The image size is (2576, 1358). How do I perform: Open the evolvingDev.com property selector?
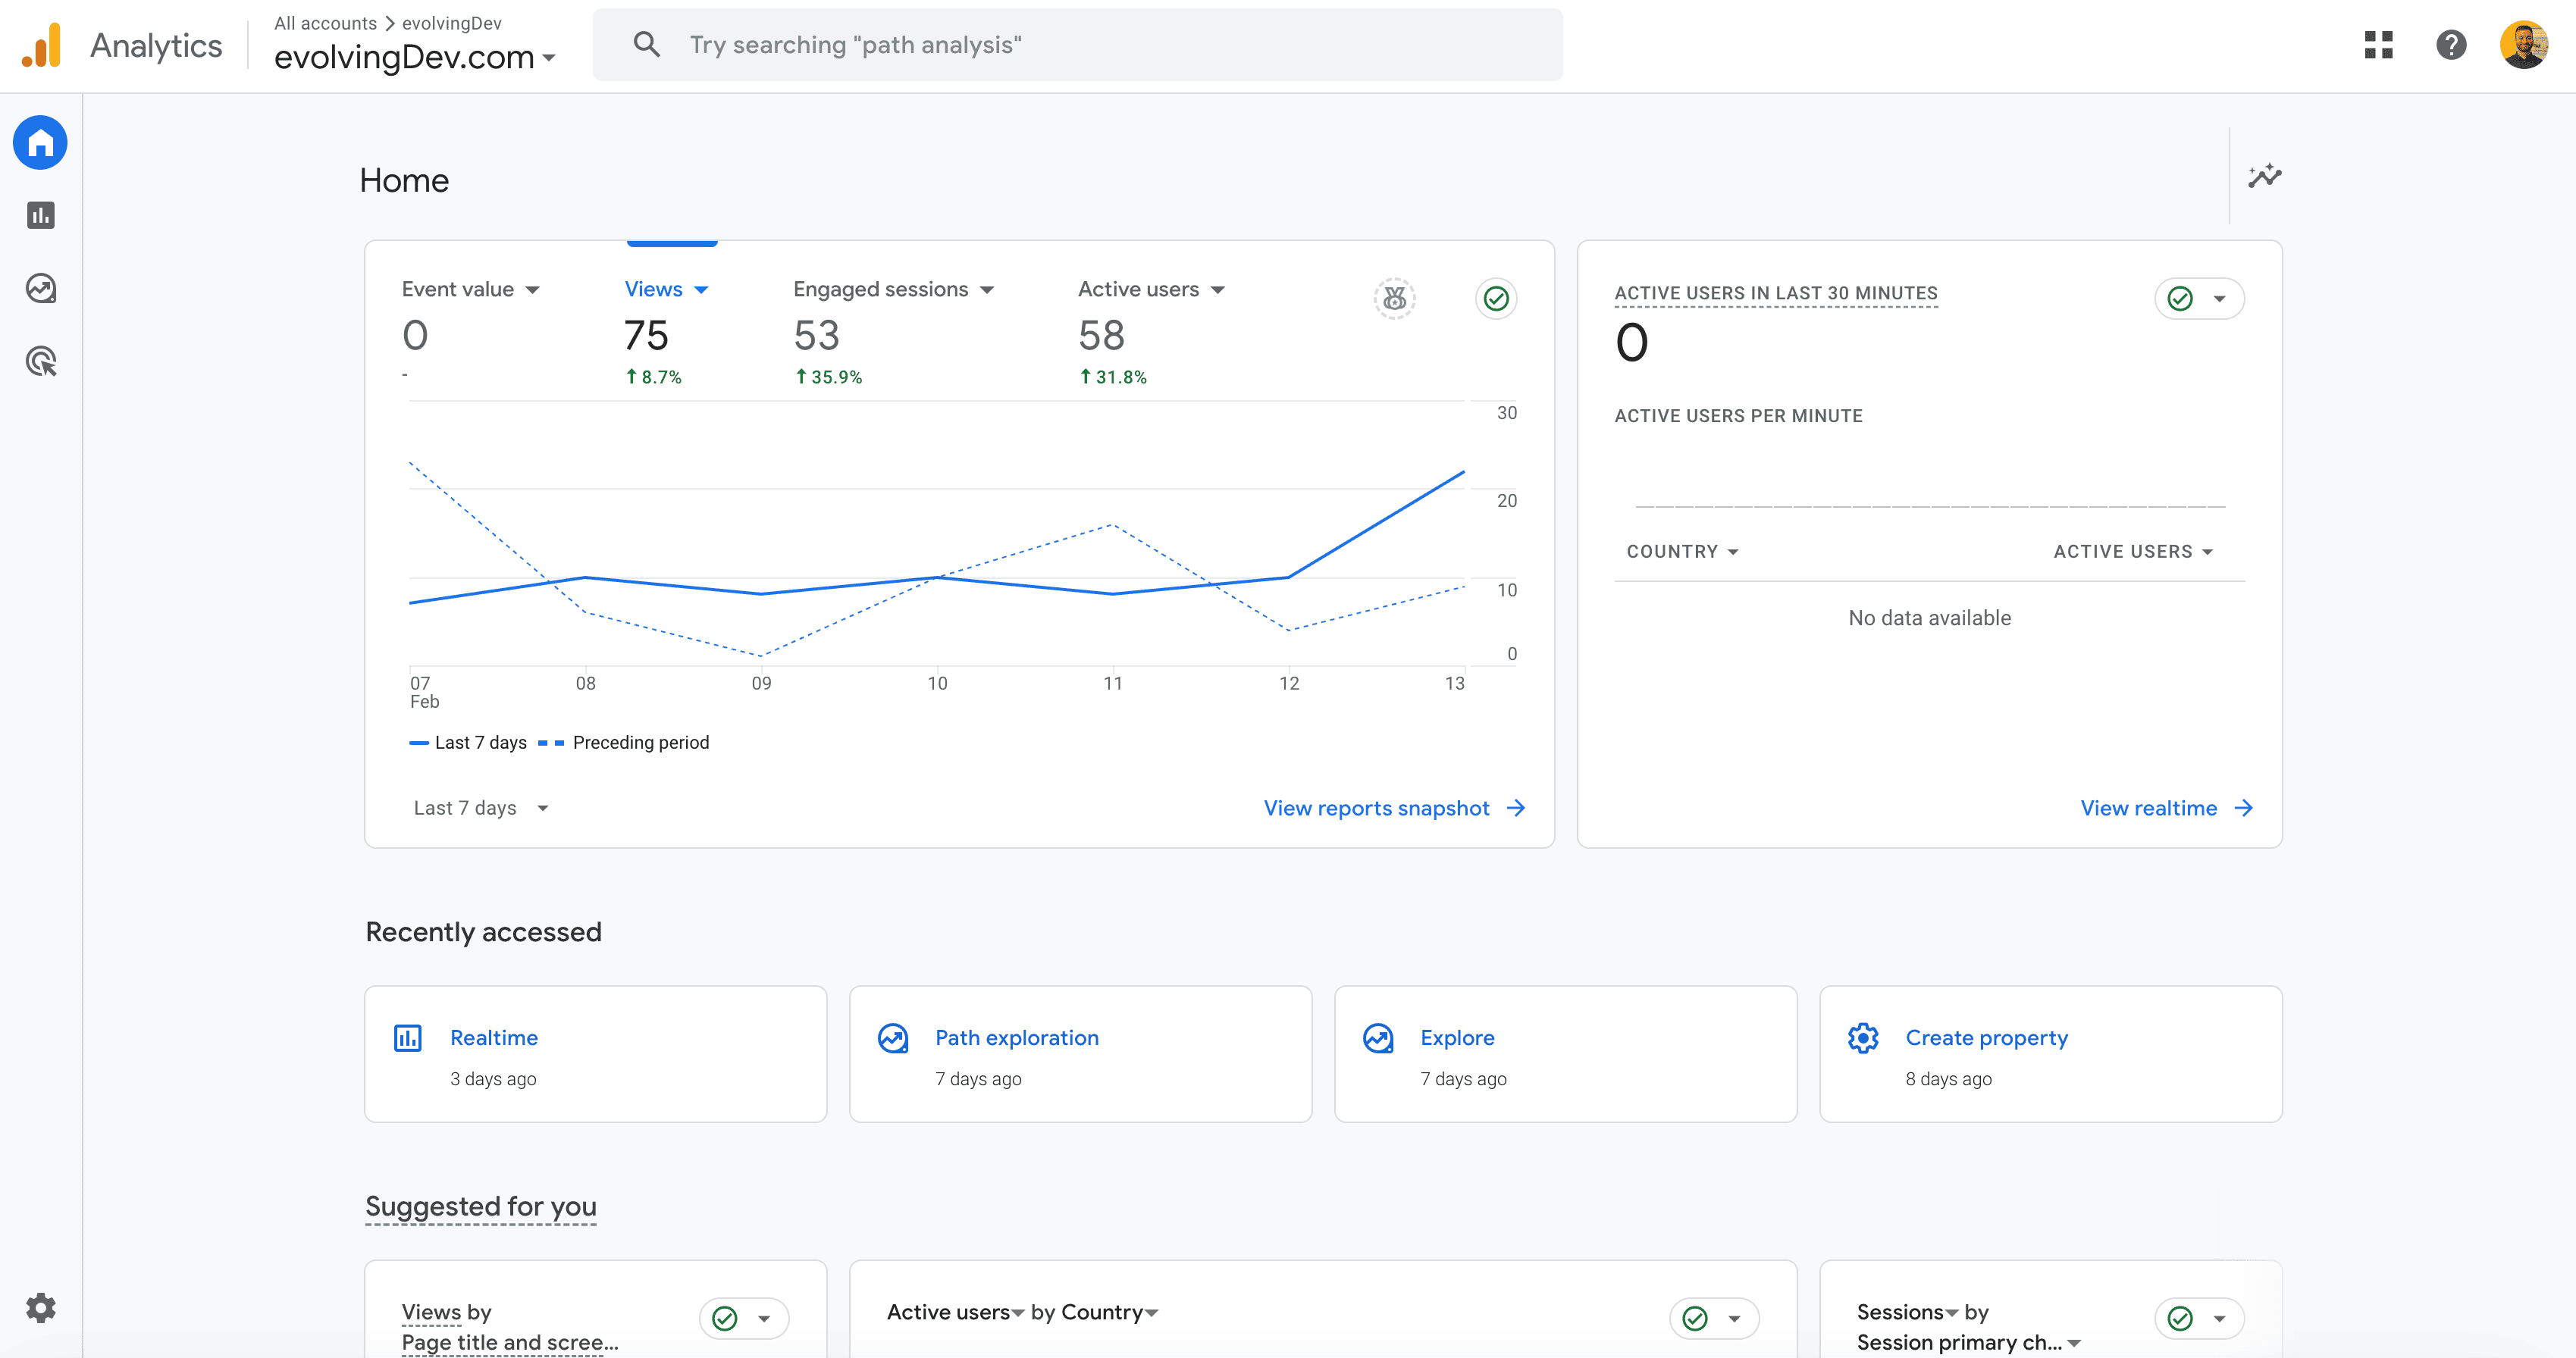[414, 58]
